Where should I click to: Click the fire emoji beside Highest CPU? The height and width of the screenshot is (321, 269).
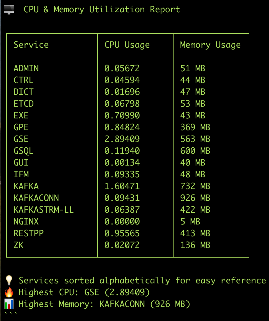(9, 292)
